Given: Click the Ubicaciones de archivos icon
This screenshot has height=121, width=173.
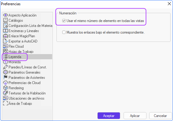Looking at the screenshot, I should pos(5,98).
